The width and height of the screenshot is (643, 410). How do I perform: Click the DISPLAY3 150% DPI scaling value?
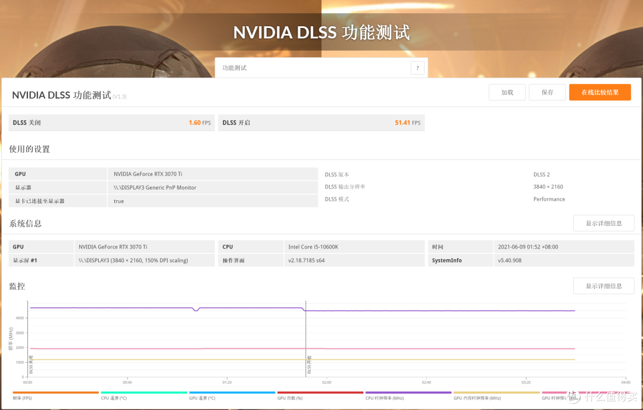pyautogui.click(x=133, y=260)
